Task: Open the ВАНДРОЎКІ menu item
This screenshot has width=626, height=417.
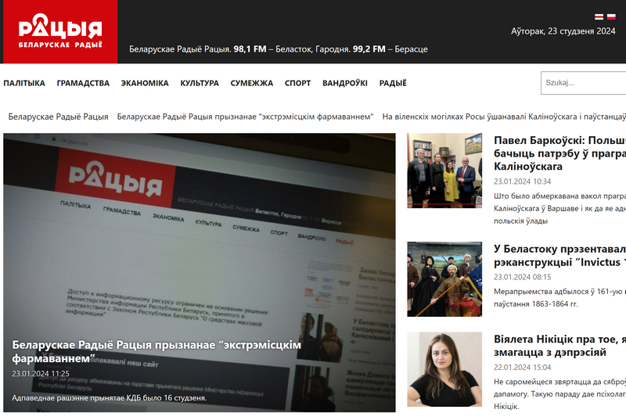Action: coord(345,83)
